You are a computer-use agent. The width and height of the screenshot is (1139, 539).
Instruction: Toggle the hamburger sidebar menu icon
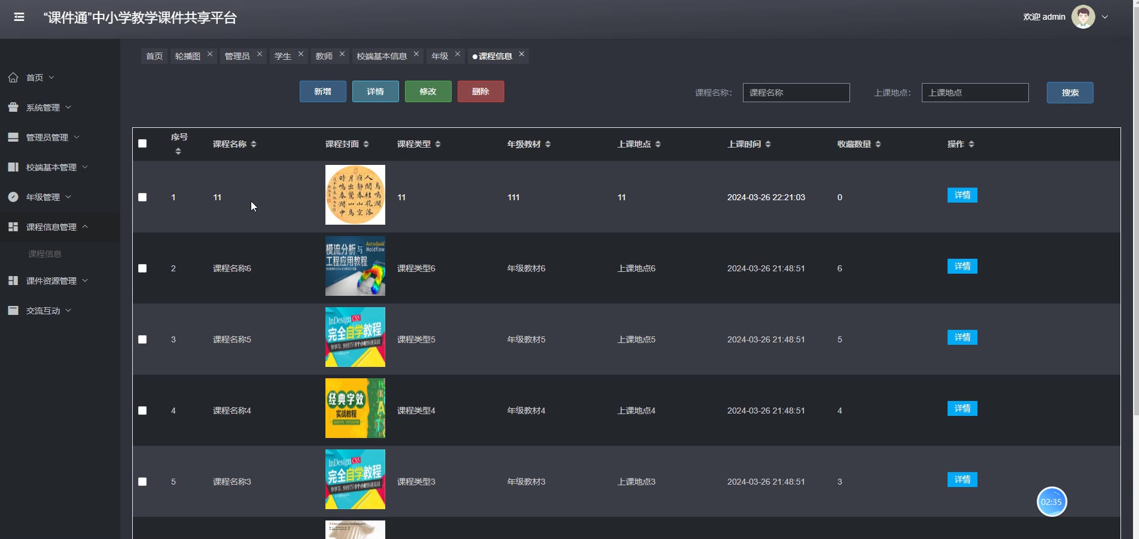pyautogui.click(x=19, y=17)
